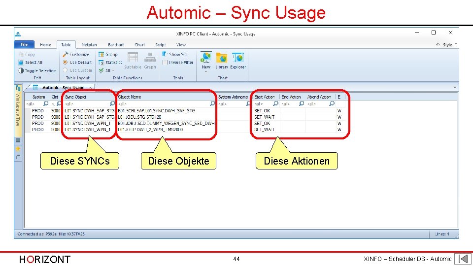Click the star favorites sidebar icon
This screenshot has height=266, width=473.
18,148
